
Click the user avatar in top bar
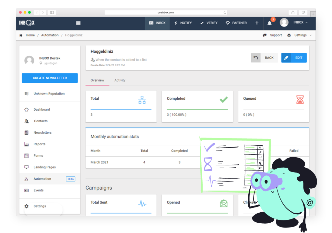[x=284, y=23]
